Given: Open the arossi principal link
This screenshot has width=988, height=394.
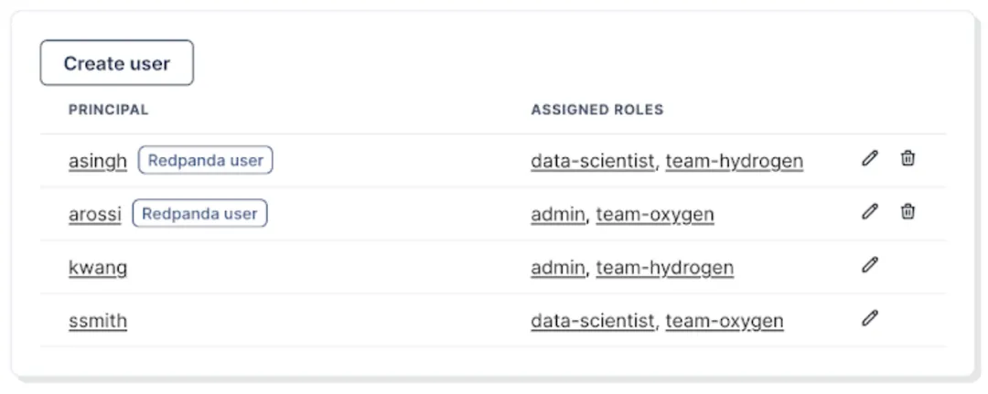Looking at the screenshot, I should (94, 215).
